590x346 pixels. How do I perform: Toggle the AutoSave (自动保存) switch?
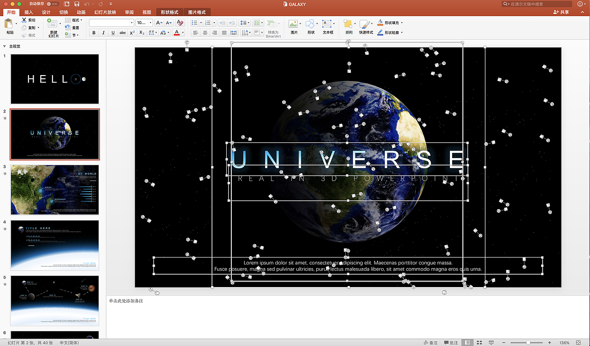[52, 4]
